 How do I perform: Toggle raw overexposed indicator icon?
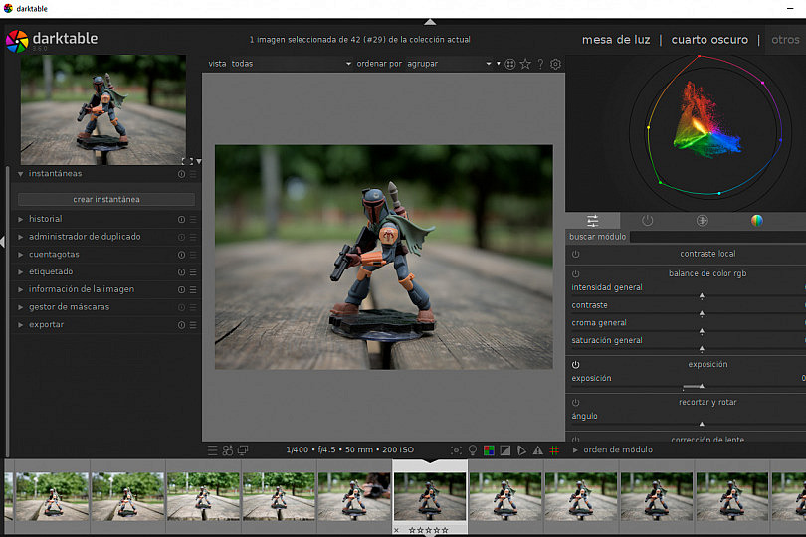tap(489, 450)
